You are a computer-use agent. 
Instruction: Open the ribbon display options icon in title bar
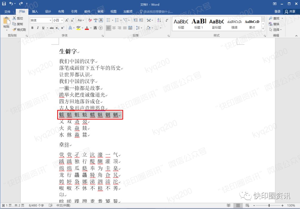click(274, 4)
